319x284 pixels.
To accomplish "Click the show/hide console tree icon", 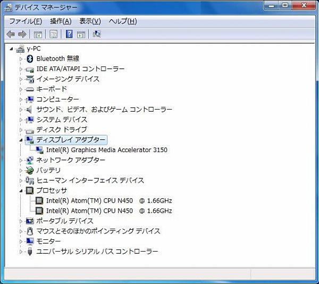I will [x=38, y=35].
